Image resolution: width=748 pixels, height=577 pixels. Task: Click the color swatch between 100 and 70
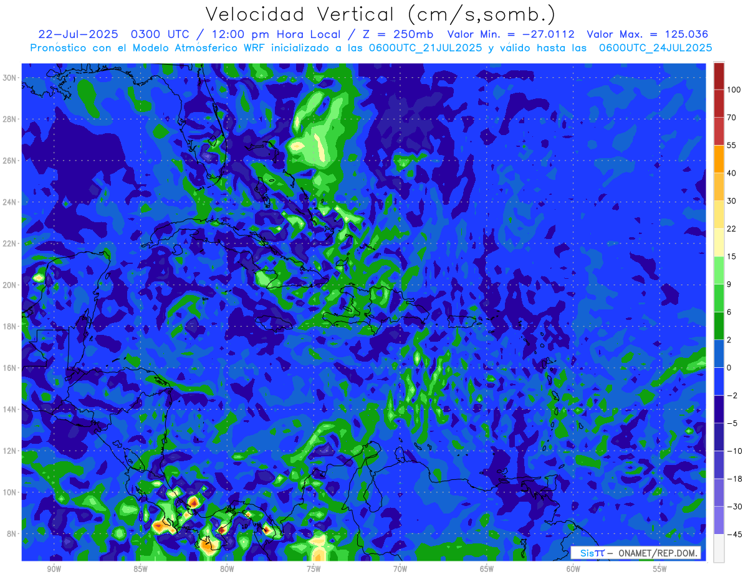point(719,103)
